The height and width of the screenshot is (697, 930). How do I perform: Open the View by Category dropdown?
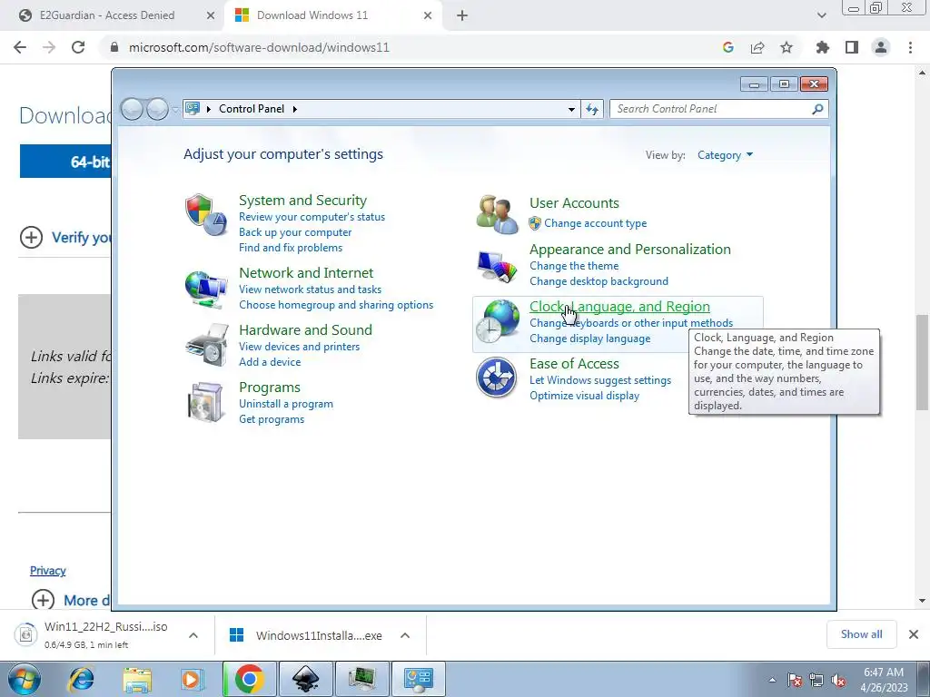click(725, 155)
